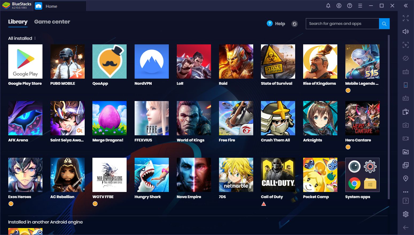The width and height of the screenshot is (414, 235).
Task: Switch to the Game center tab
Action: point(52,22)
